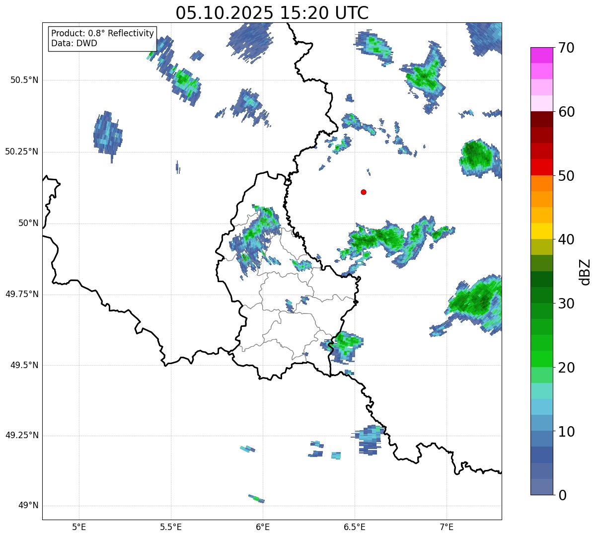Click the longitude label 5°E
597x537 pixels.
pos(79,527)
